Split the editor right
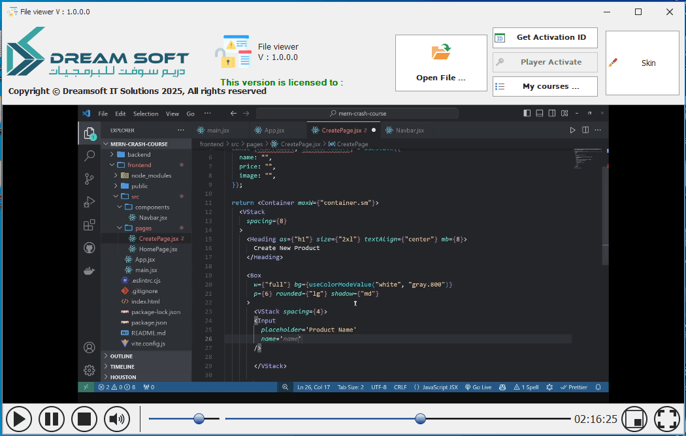 coord(585,130)
